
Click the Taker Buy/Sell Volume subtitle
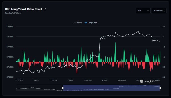pos(13,13)
